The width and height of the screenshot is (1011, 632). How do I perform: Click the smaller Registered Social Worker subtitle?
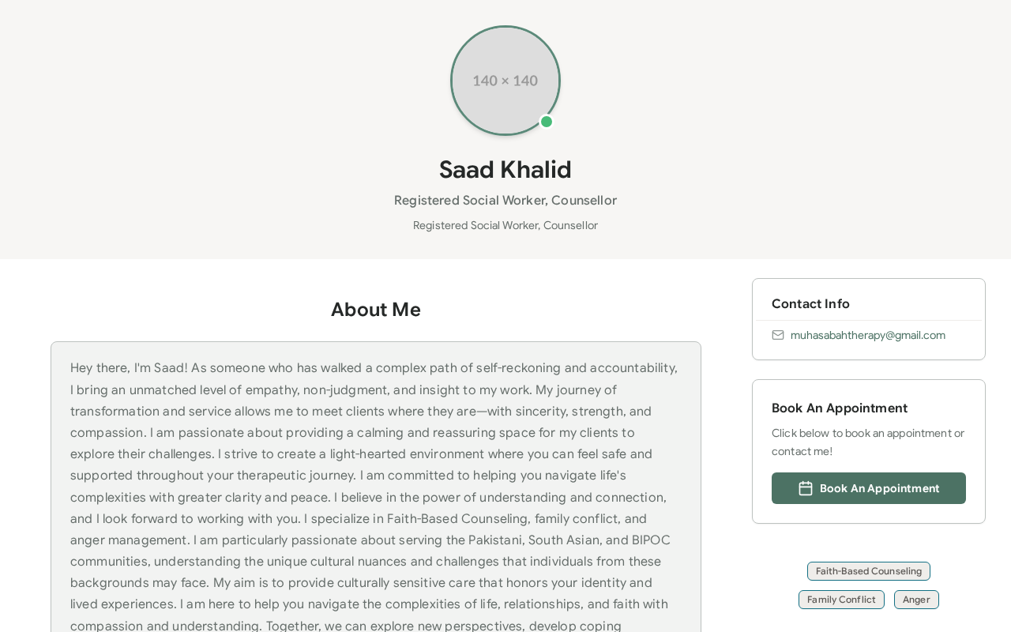click(x=505, y=225)
